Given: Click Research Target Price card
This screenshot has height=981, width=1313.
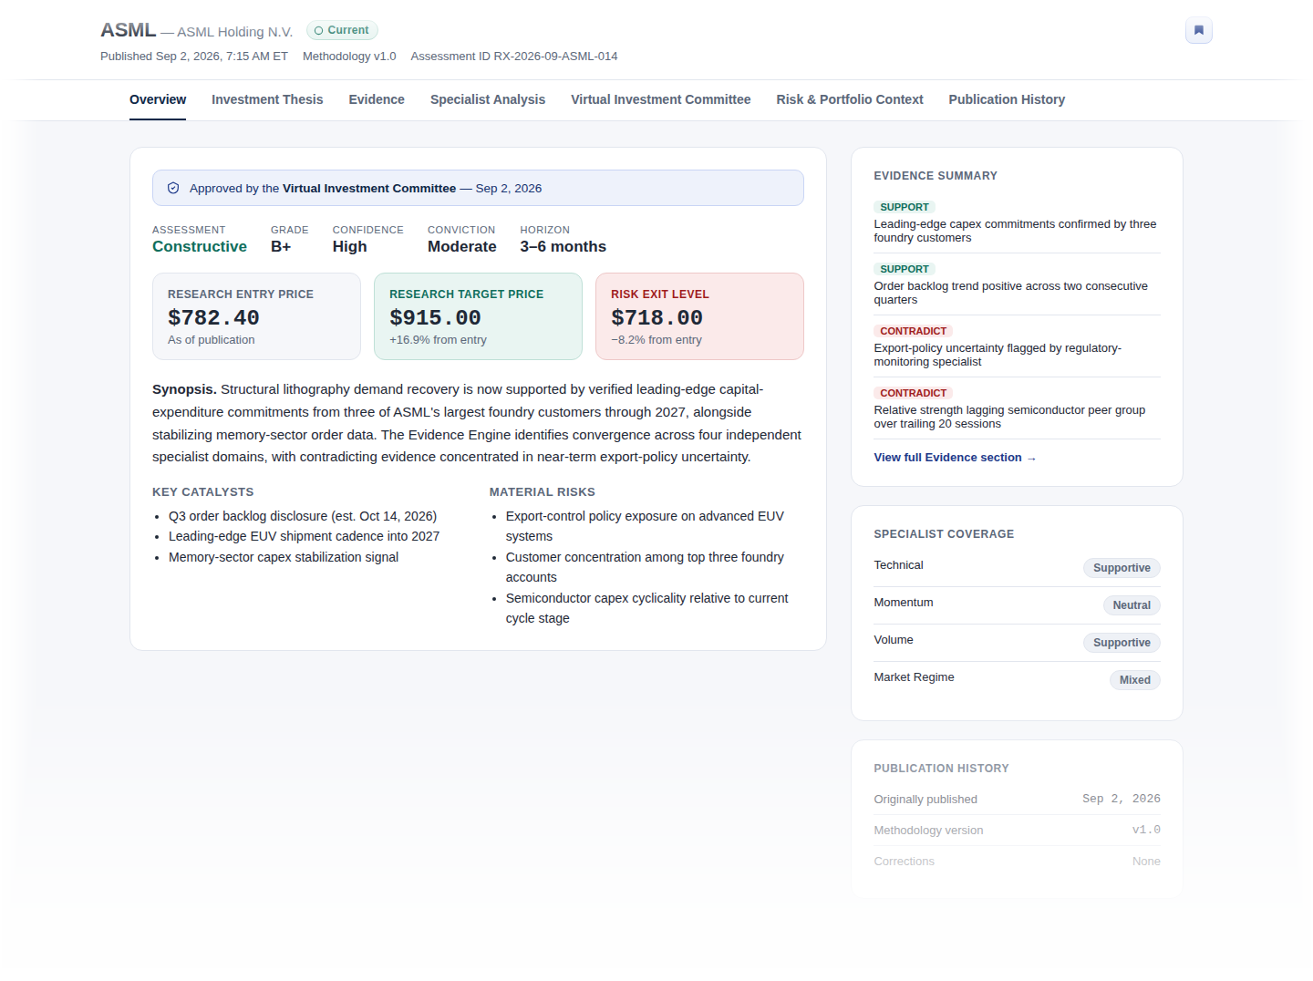Looking at the screenshot, I should pos(478,316).
